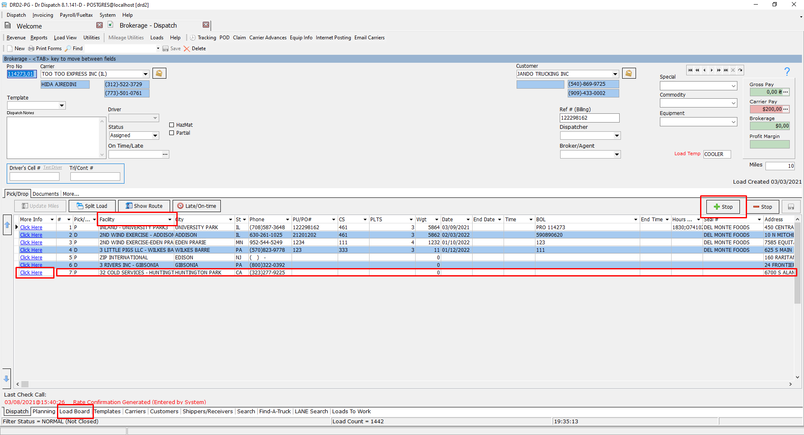Screen dimensions: 804x435
Task: Click the Show Route button
Action: click(x=144, y=206)
